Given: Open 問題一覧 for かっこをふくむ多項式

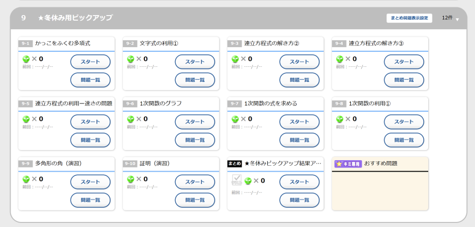Looking at the screenshot, I should click(x=90, y=80).
